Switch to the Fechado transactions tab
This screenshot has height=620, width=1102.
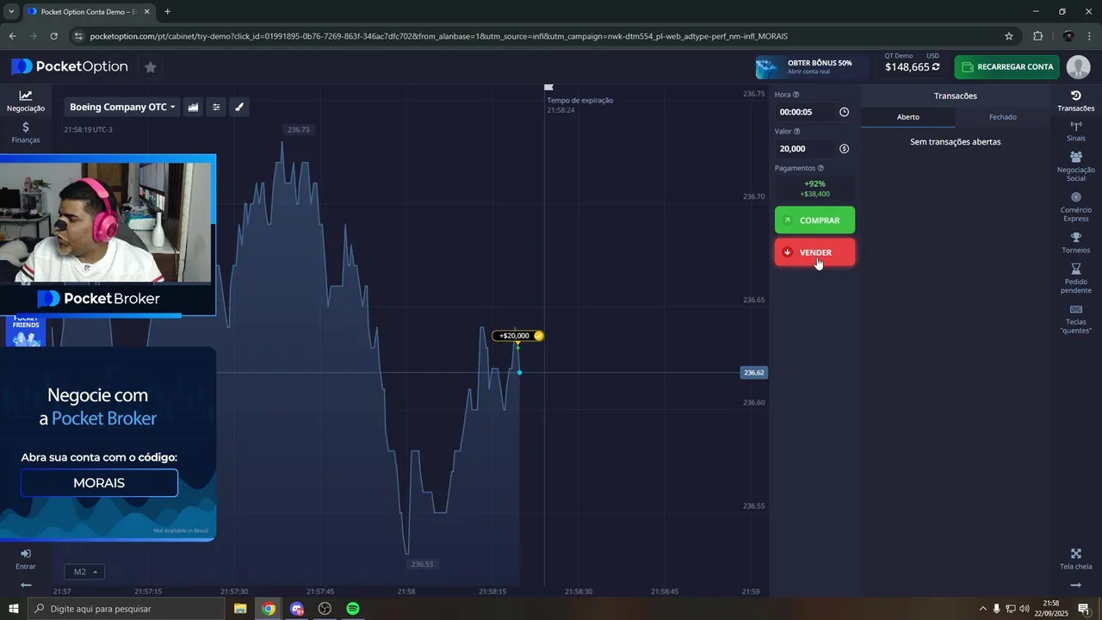pyautogui.click(x=1003, y=117)
